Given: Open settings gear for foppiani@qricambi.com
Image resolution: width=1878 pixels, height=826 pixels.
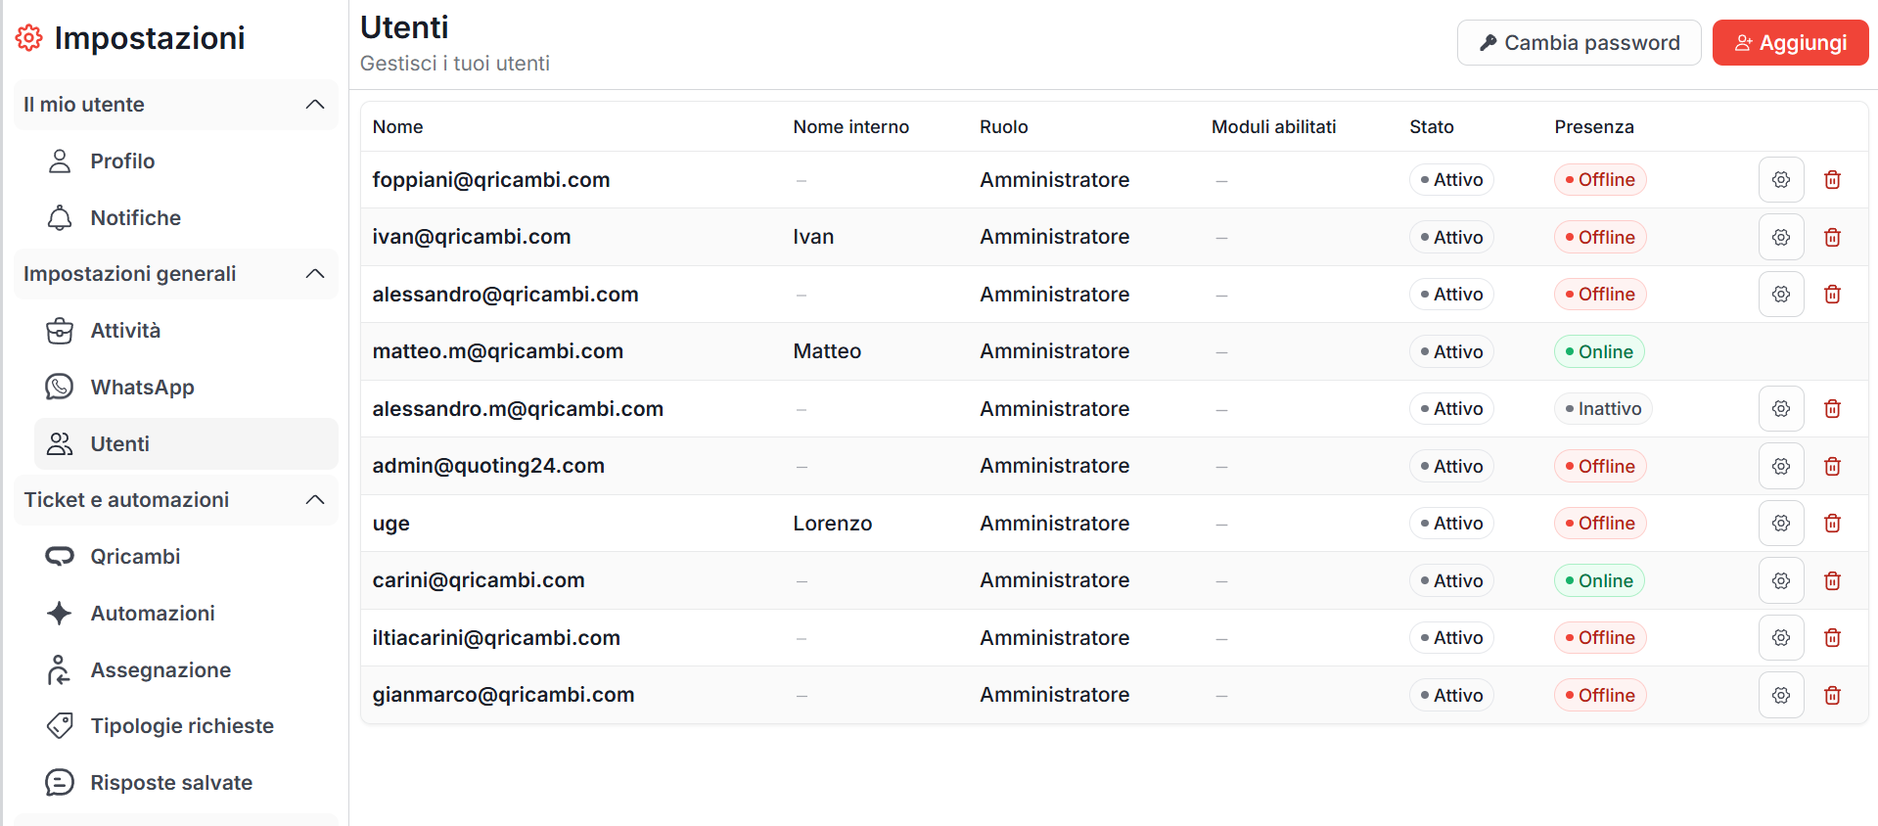Looking at the screenshot, I should click(1780, 180).
